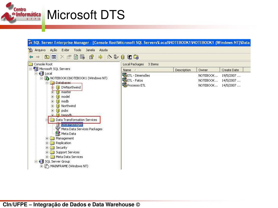This screenshot has height=208, width=278.
Task: Select the ETL - Fatos package
Action: coord(135,80)
